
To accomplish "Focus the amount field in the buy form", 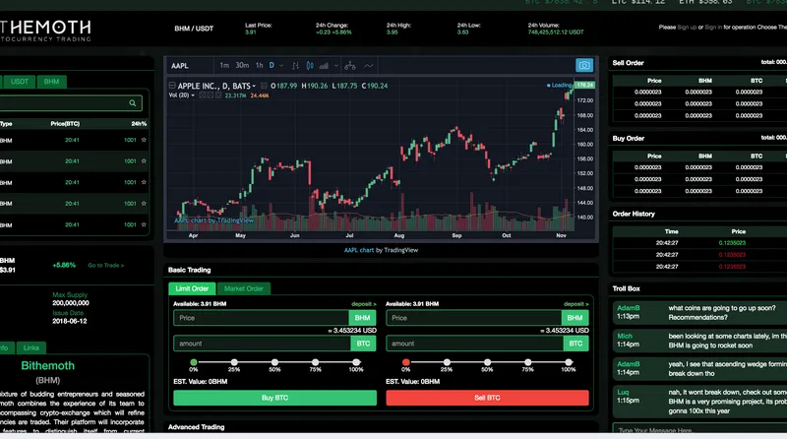I will pos(262,344).
